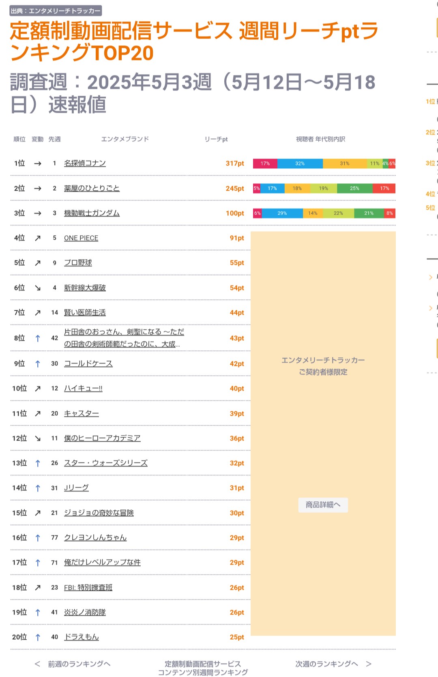Open the ジョジョの奇妙な冒険 link
Image resolution: width=438 pixels, height=677 pixels.
99,513
